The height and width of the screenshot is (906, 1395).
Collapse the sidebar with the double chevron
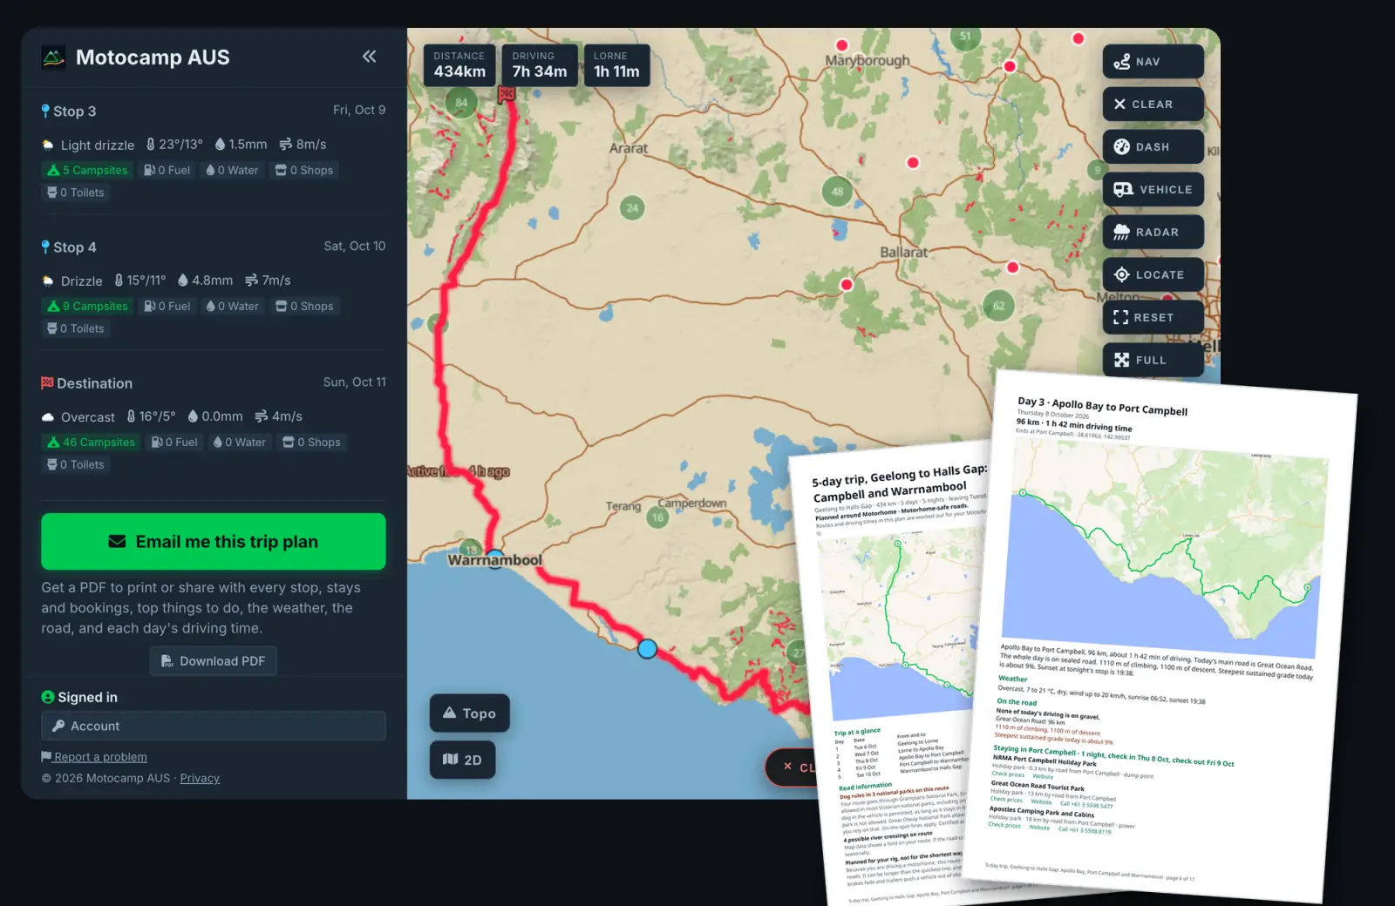(x=370, y=57)
